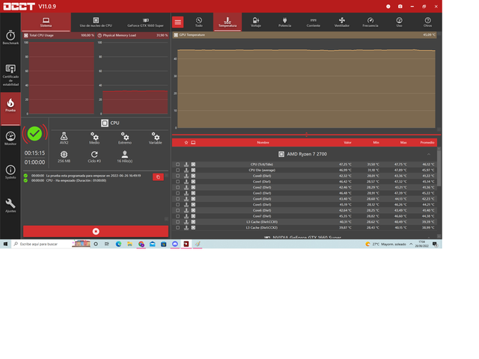This screenshot has width=479, height=359.
Task: Click thermometer icon for CPU Die (average)
Action: pyautogui.click(x=186, y=170)
